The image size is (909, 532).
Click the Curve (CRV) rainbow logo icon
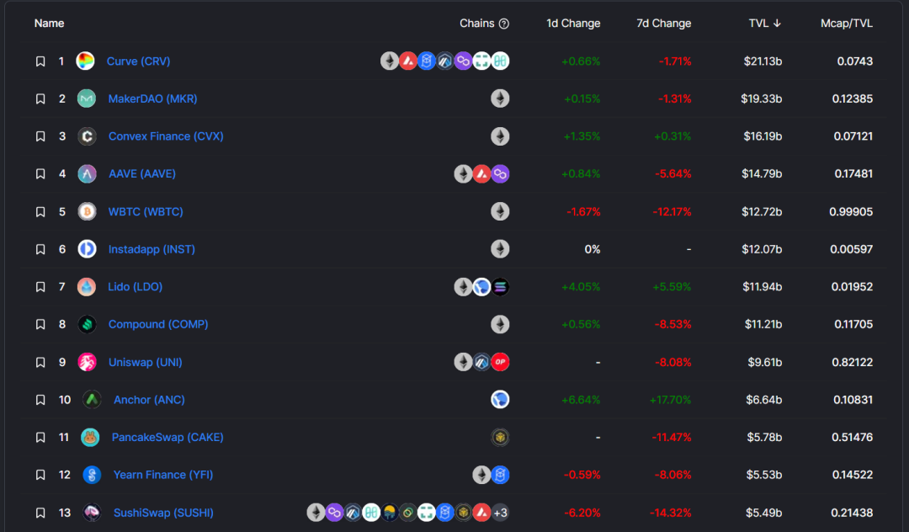tap(85, 61)
